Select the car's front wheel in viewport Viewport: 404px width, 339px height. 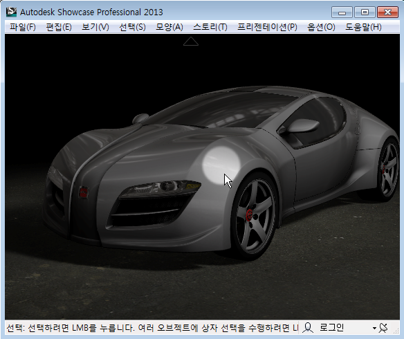254,215
